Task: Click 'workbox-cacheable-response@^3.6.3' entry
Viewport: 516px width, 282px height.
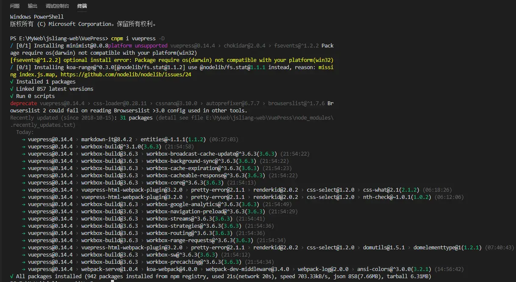Action: click(x=196, y=175)
